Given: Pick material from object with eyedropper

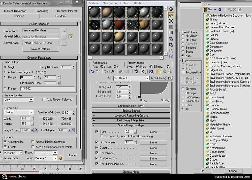Looking at the screenshot, I should [109, 78].
